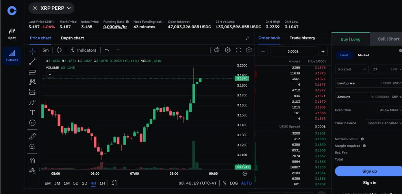
Task: Open the time axis settings icon
Action: point(245,174)
